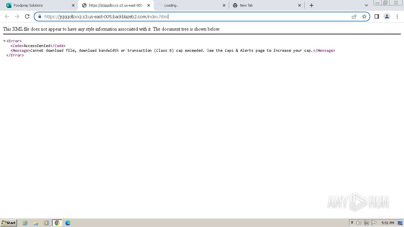
Task: Open the Action Center flag icon
Action: coord(374,223)
